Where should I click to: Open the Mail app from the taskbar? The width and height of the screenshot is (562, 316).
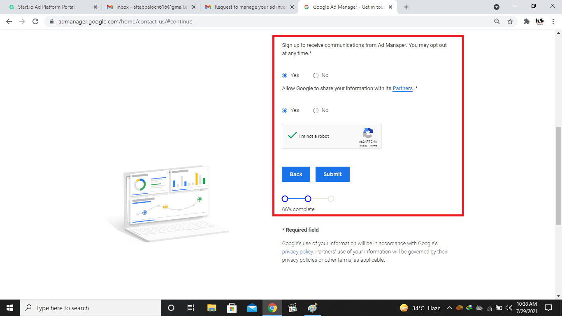coord(252,308)
